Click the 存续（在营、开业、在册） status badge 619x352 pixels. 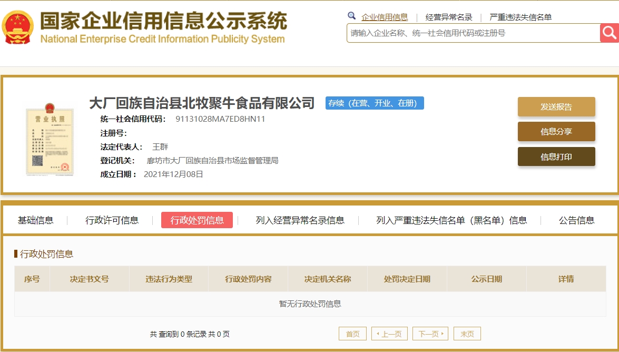[x=375, y=103]
